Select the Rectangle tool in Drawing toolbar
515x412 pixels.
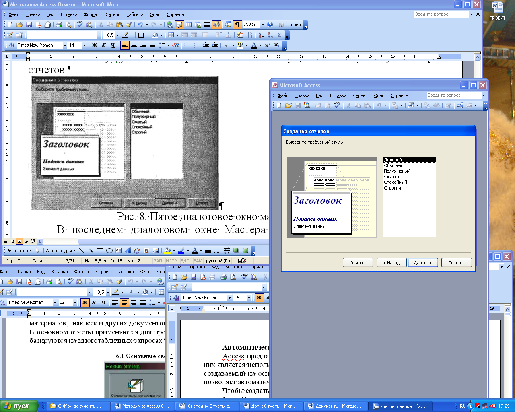tap(100, 251)
